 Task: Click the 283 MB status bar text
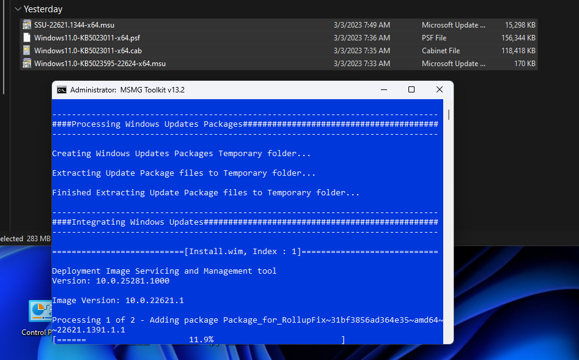tap(39, 239)
